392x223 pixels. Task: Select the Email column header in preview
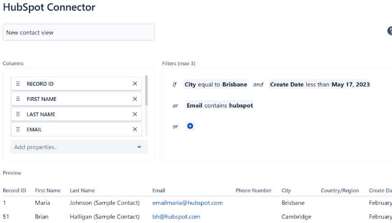point(159,191)
